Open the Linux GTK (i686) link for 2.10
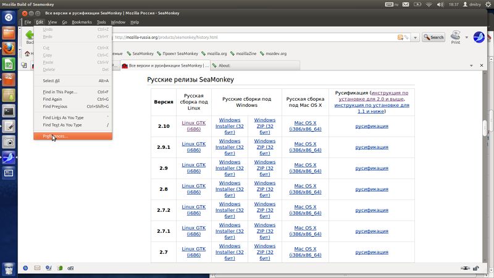Image resolution: width=494 pixels, height=278 pixels. click(x=194, y=126)
